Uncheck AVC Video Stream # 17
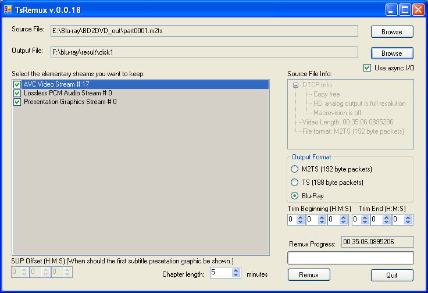Screen dimensions: 428x293 17,84
